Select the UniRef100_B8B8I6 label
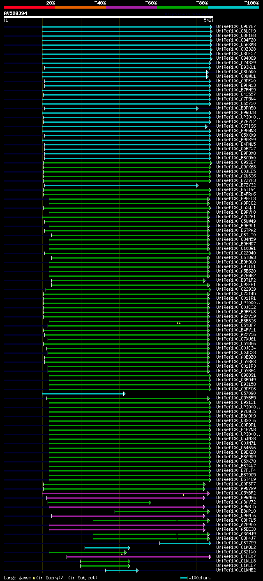This screenshot has height=581, width=263. click(x=236, y=321)
